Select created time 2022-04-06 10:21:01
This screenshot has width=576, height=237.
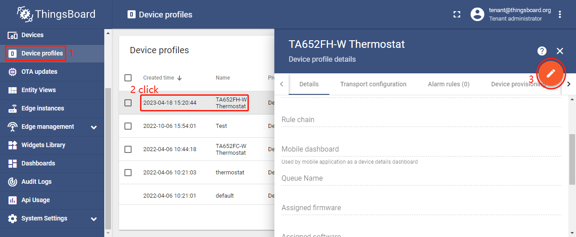pos(170,196)
